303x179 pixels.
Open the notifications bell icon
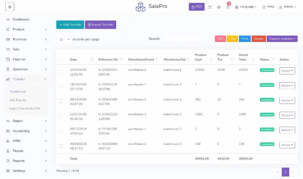click(x=228, y=7)
